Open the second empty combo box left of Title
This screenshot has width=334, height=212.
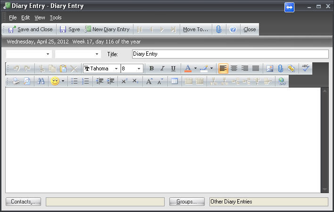pos(78,54)
